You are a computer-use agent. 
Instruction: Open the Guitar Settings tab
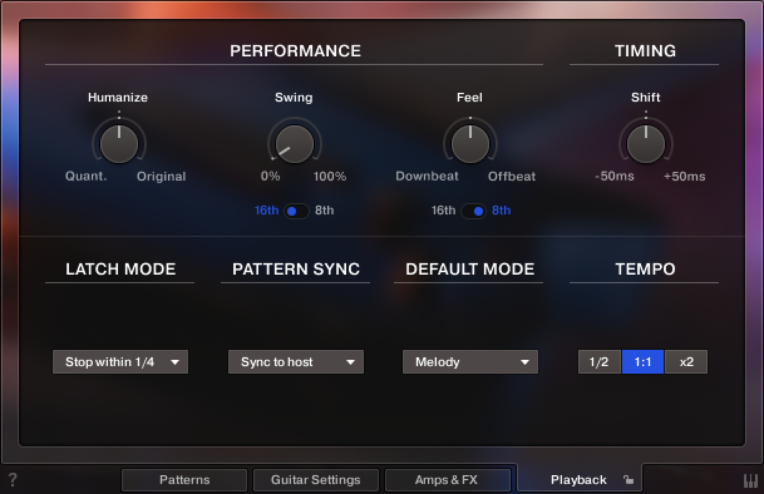tap(316, 480)
